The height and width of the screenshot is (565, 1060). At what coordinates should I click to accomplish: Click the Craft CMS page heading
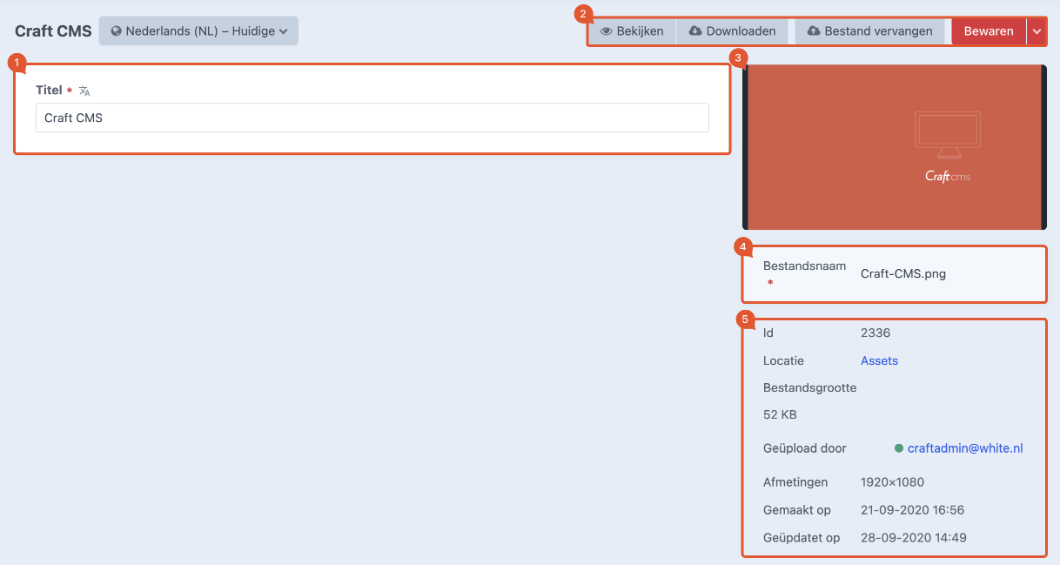53,31
